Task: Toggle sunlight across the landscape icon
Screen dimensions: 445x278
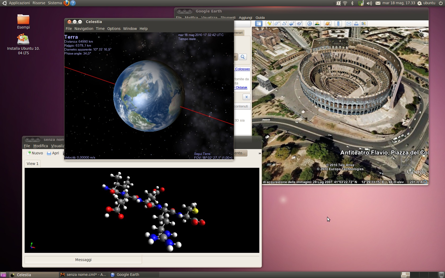Action: (317, 24)
